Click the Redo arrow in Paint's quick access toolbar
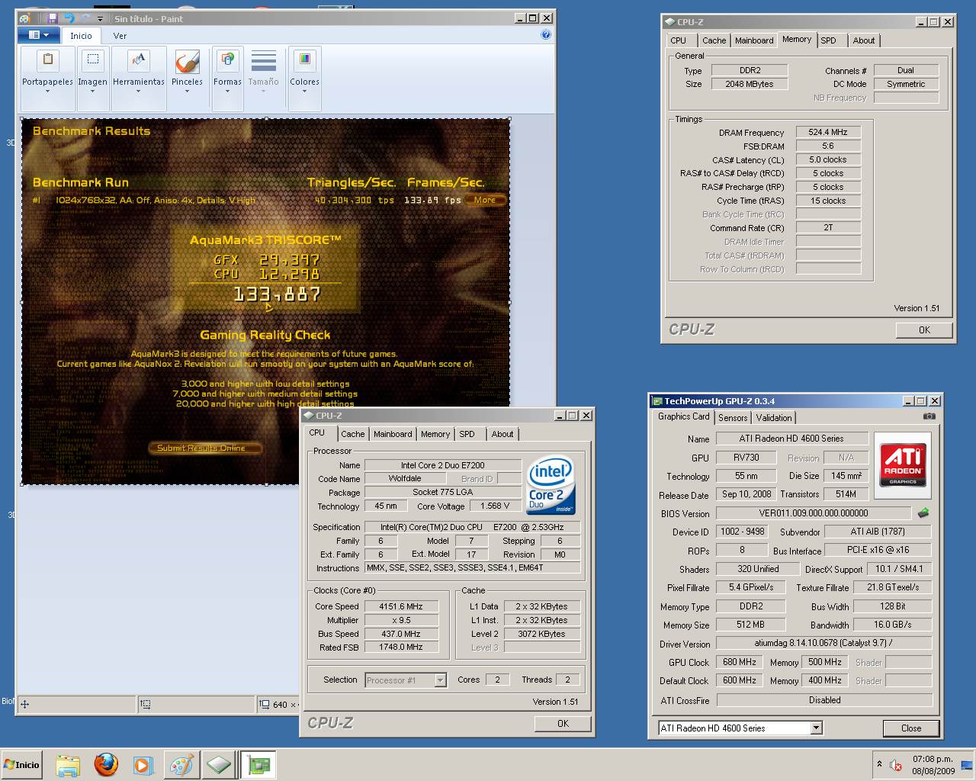976x781 pixels. [85, 18]
